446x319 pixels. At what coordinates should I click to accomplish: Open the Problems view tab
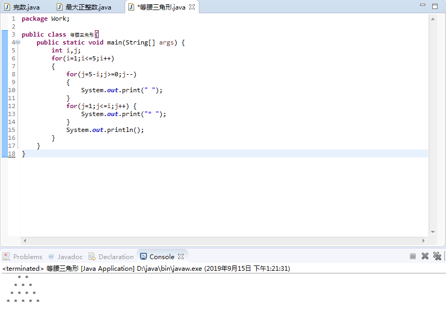tap(22, 256)
